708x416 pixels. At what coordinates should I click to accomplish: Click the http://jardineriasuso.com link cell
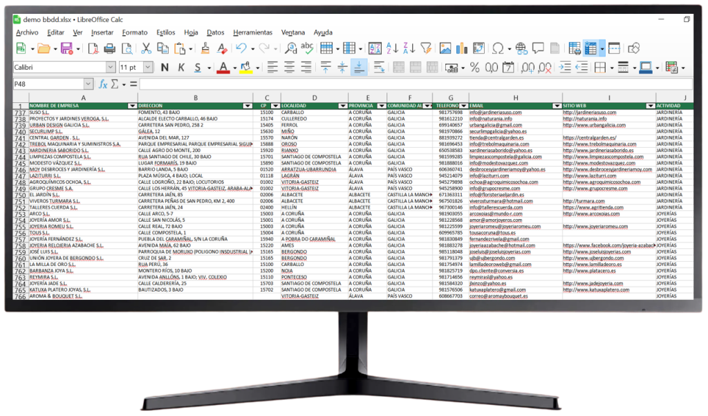(587, 112)
